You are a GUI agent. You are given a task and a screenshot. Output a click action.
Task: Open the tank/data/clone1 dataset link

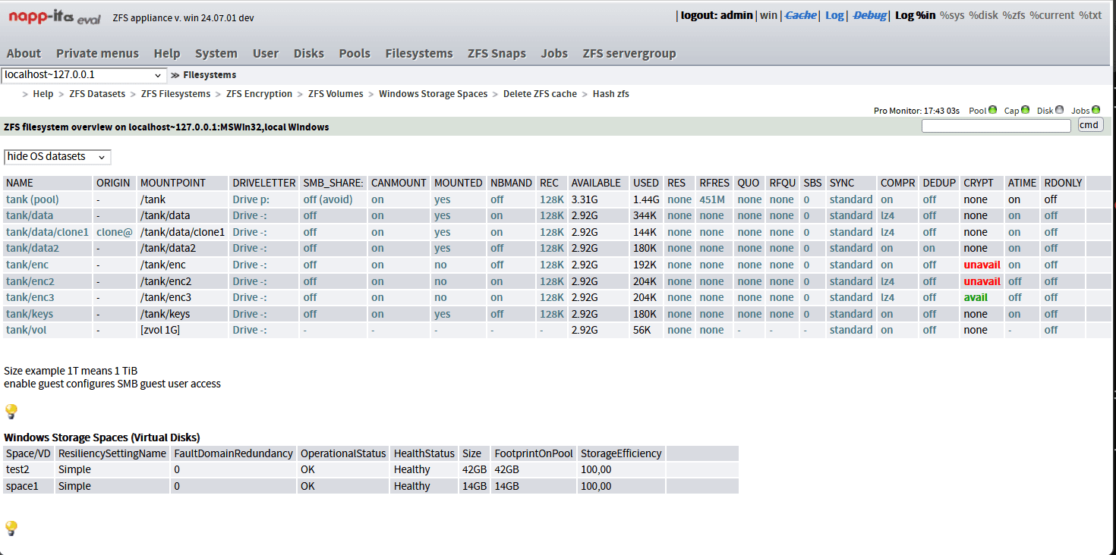[47, 232]
